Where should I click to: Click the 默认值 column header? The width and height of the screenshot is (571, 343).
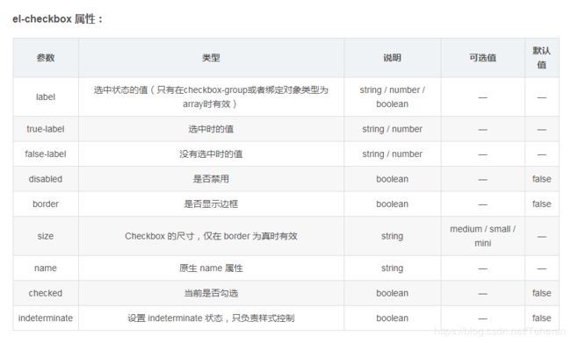542,58
